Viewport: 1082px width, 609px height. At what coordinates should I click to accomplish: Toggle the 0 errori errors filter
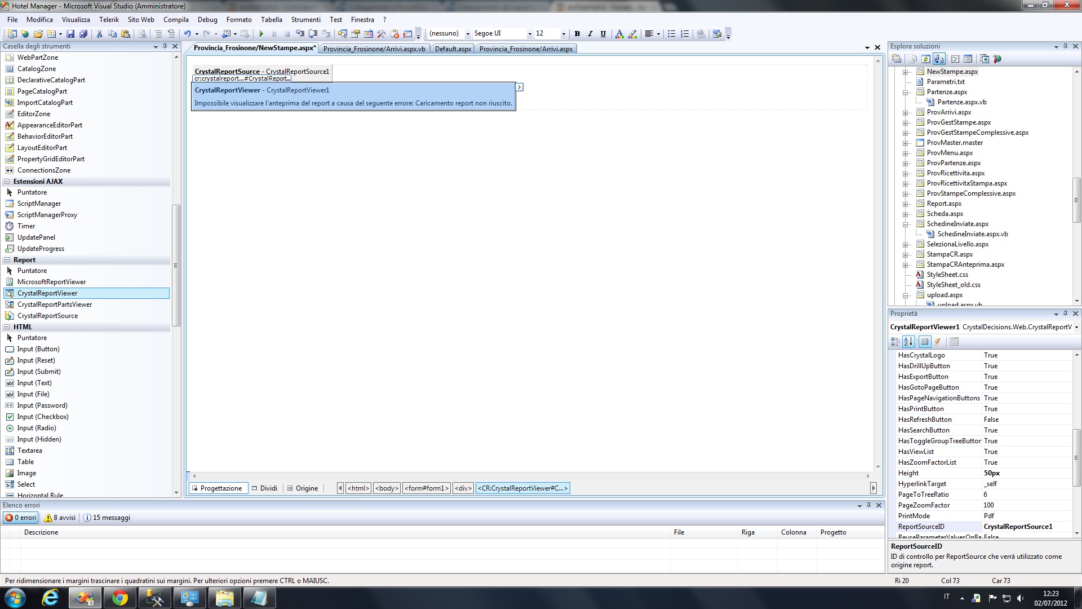pos(21,518)
